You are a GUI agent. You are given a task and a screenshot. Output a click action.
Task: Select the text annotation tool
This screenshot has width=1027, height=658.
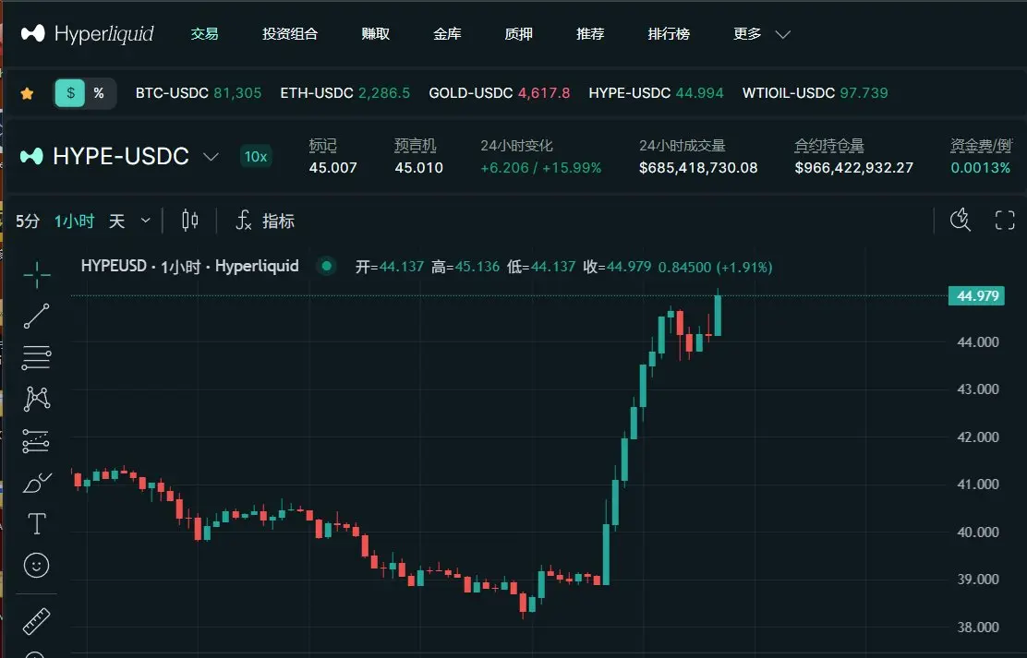click(37, 524)
